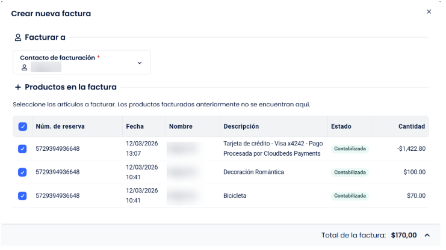Viewport: 446px width, 250px height.
Task: Click Contabilizada badge on Decoración Romántica row
Action: (350, 172)
